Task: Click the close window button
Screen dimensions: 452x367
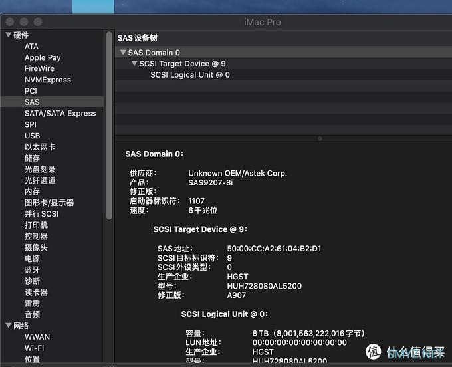Action: click(10, 22)
